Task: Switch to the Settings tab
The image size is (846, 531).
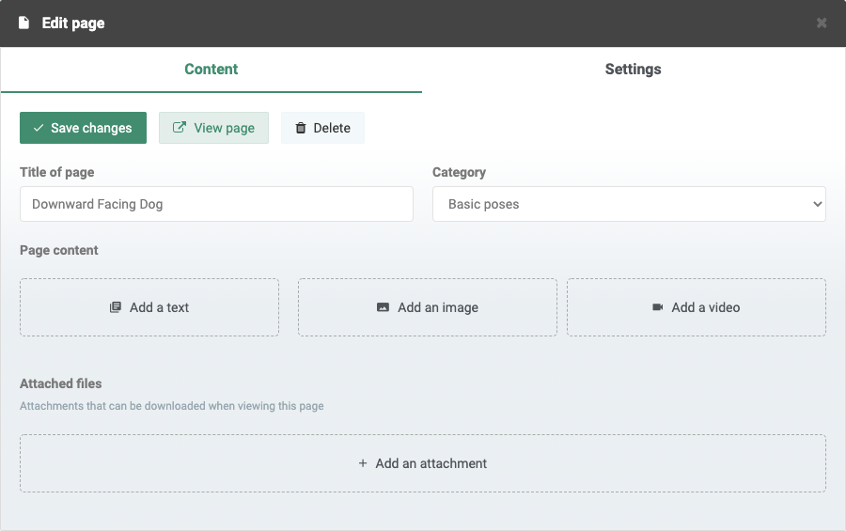Action: 634,69
